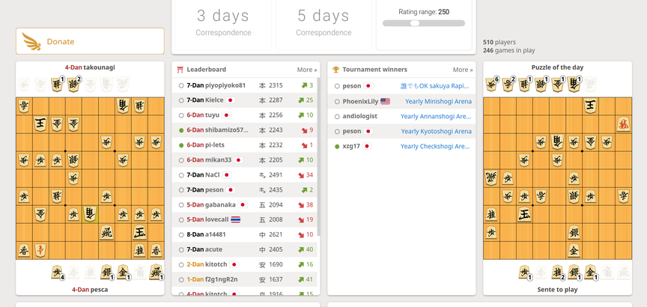This screenshot has height=307, width=647.
Task: Click the Tournament winners trophy icon
Action: 336,70
